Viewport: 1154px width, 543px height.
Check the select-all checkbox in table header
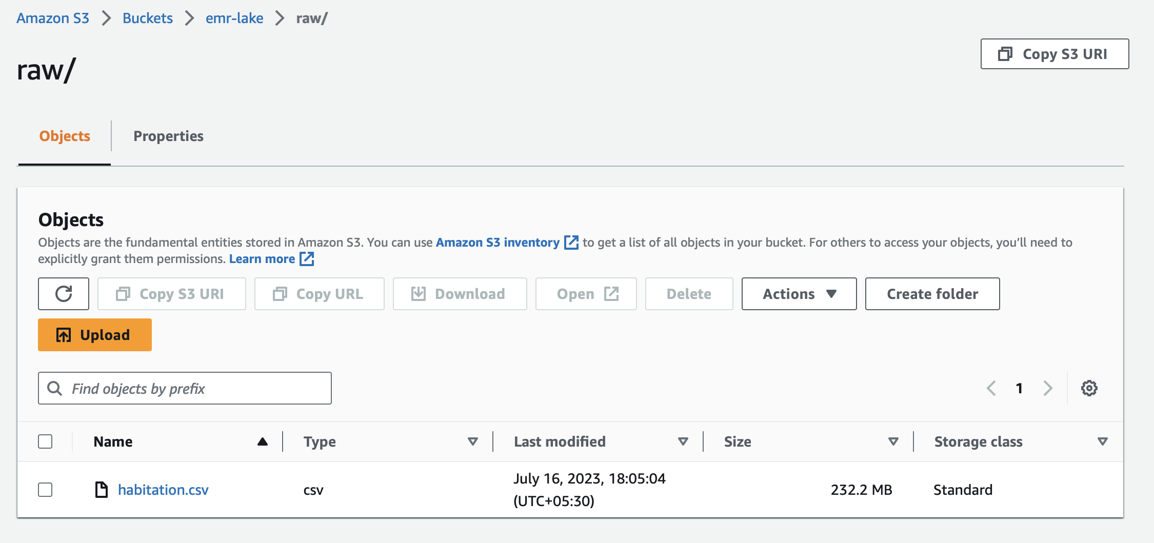[45, 441]
